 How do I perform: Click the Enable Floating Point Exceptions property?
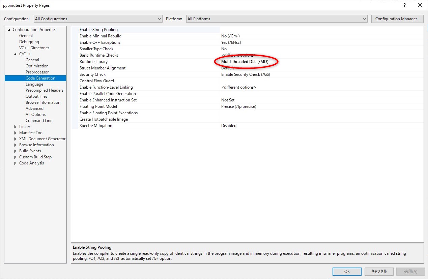(x=109, y=113)
